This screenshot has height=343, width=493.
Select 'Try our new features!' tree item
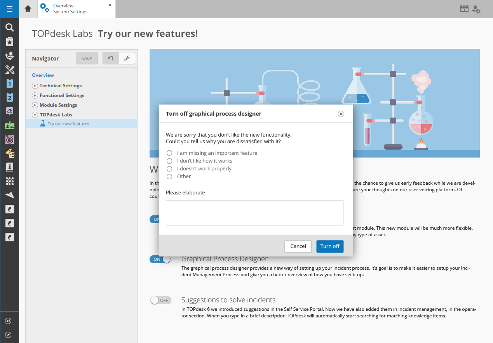[x=69, y=124]
